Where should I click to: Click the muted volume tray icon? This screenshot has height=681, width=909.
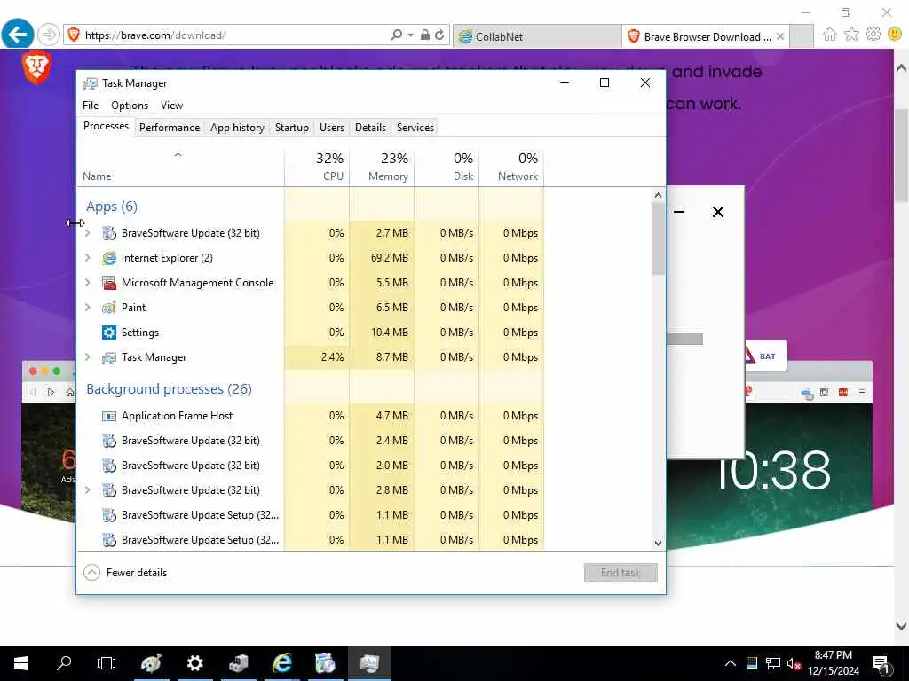(x=794, y=663)
